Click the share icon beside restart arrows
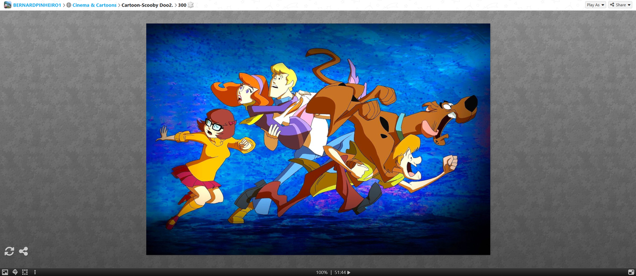Viewport: 636px width, 276px height. tap(23, 251)
